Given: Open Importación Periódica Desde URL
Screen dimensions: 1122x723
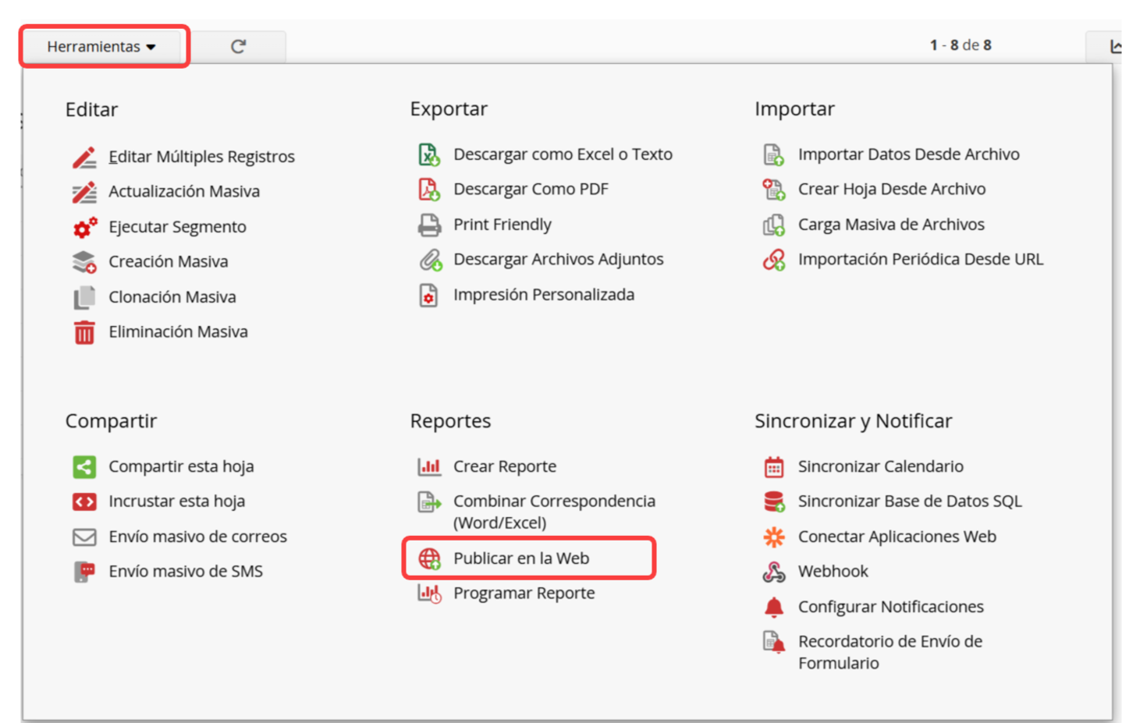Looking at the screenshot, I should (x=921, y=260).
